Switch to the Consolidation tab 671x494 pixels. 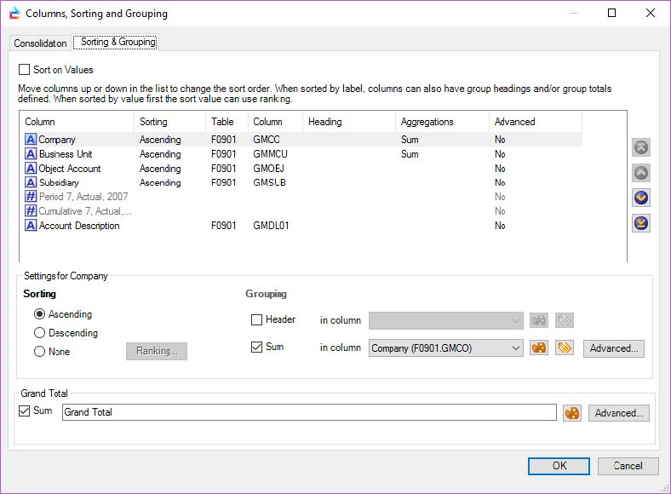pyautogui.click(x=40, y=43)
